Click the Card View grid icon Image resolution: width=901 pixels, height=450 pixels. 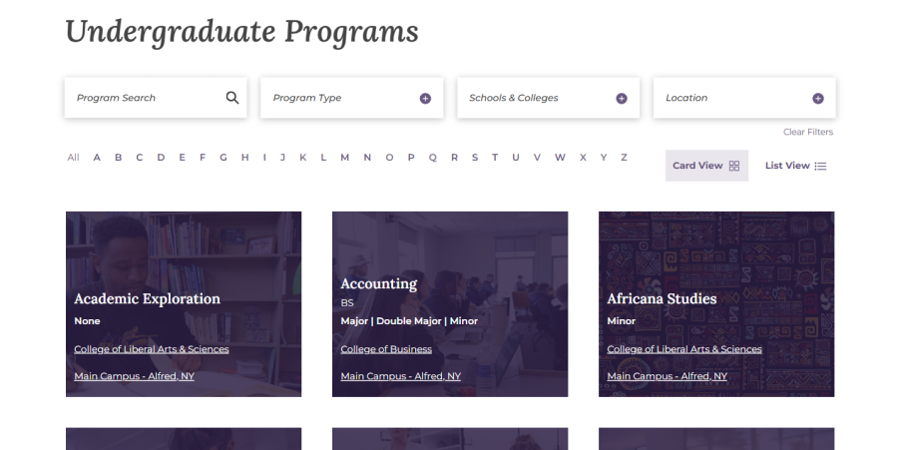(734, 166)
